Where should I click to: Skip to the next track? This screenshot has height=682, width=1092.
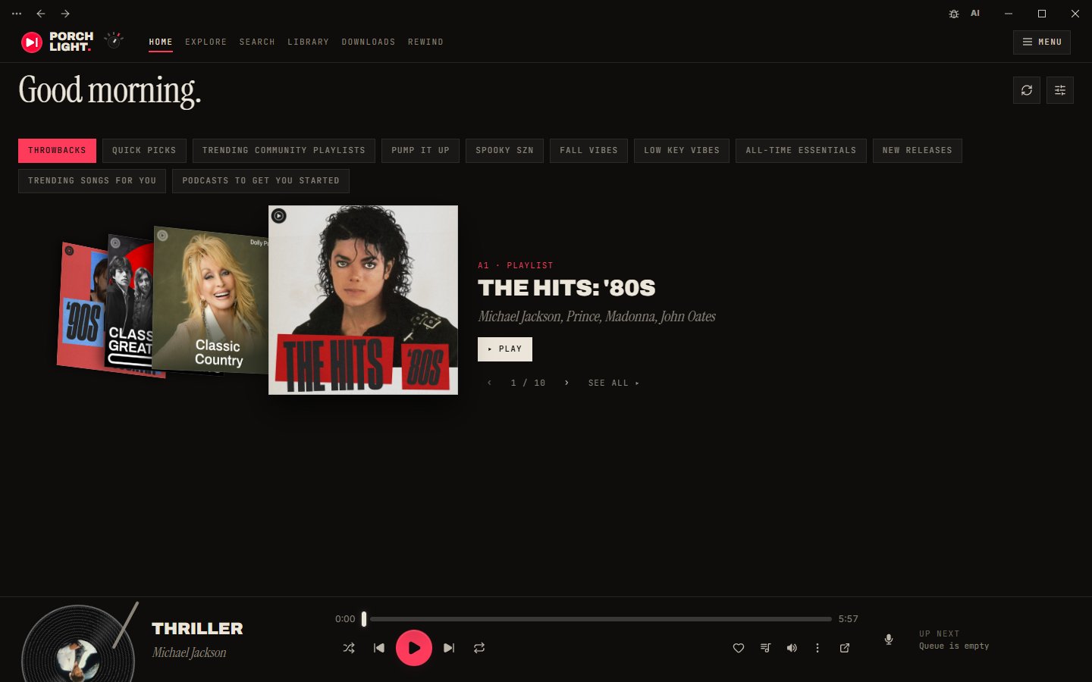click(449, 648)
